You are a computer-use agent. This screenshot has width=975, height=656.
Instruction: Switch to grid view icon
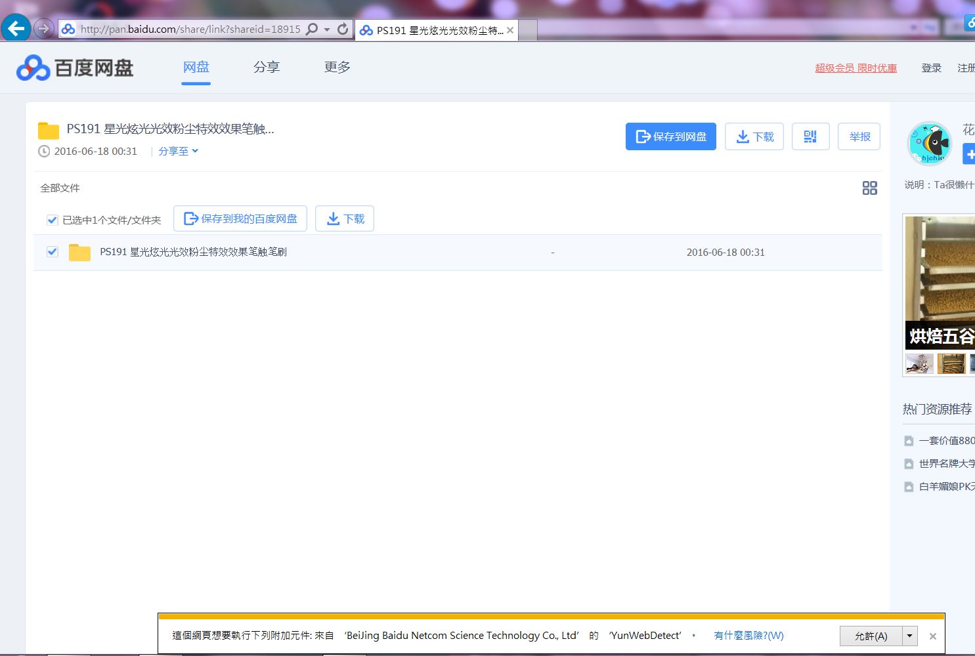point(869,188)
